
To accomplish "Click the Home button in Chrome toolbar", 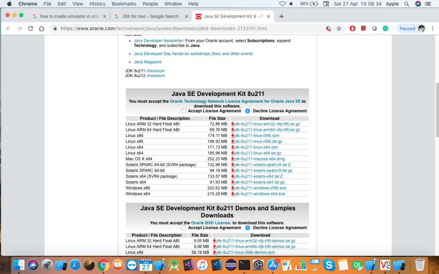I will (42, 29).
